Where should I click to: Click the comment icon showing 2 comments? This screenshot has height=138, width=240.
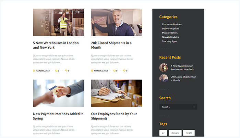pos(56,71)
